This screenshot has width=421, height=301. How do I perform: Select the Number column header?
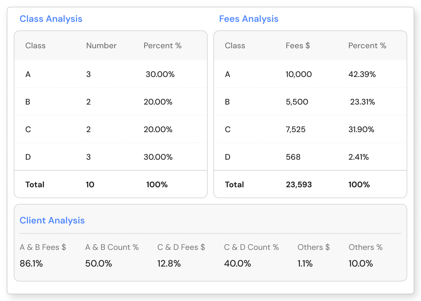101,46
